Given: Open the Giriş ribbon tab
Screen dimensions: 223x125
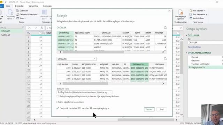Looking at the screenshot, I should point(8,6).
